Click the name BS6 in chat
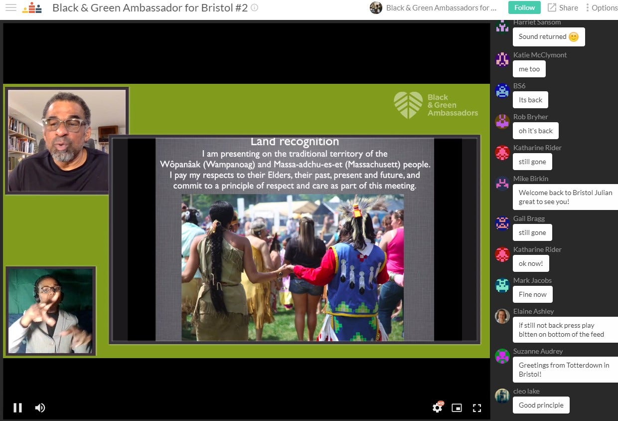Viewport: 618px width, 421px height. pyautogui.click(x=519, y=86)
